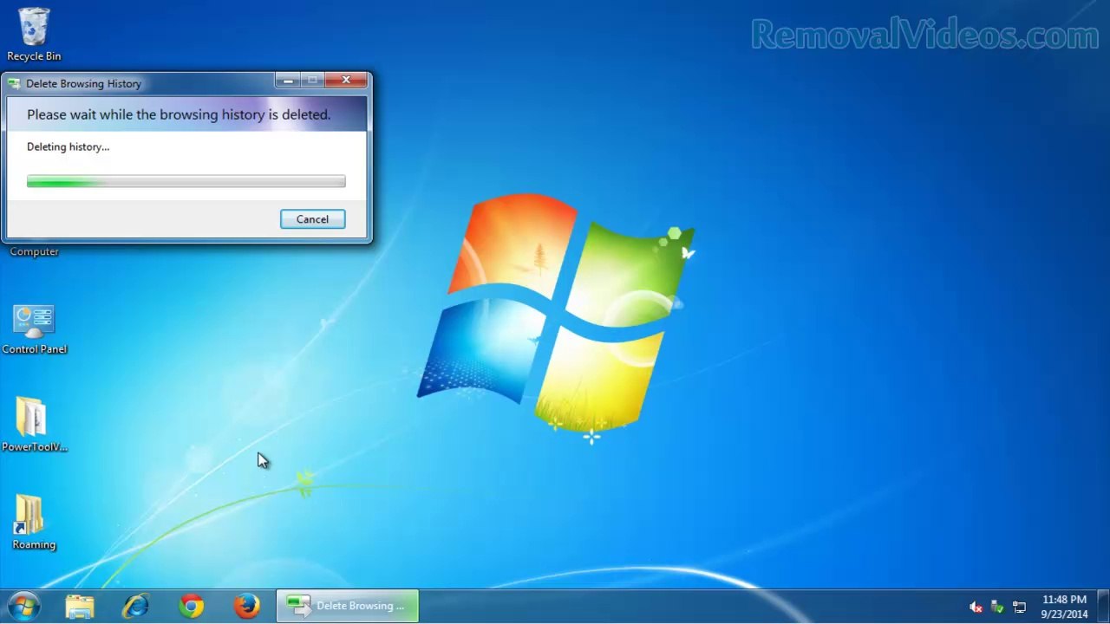Click the muted volume tray icon

[x=976, y=608]
